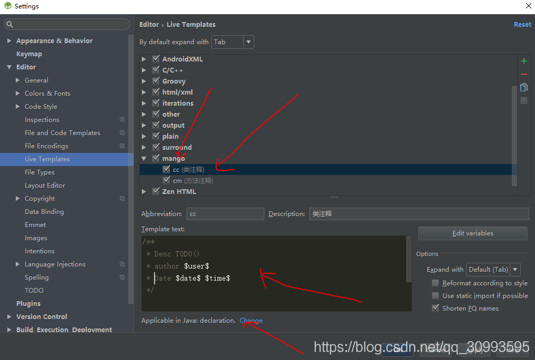Add a new live template with plus icon
This screenshot has width=535, height=360.
click(524, 61)
